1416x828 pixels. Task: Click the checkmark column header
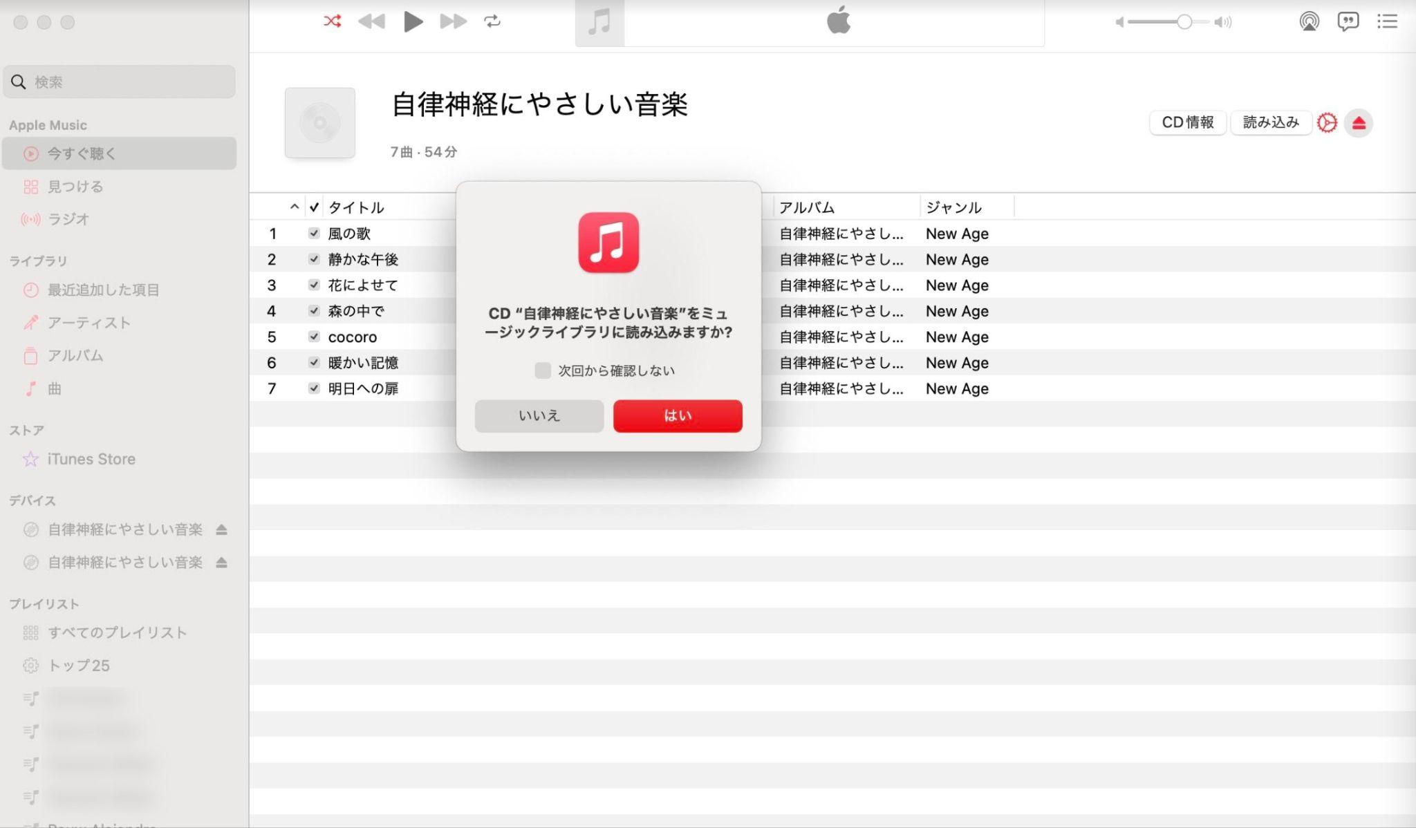pos(314,207)
